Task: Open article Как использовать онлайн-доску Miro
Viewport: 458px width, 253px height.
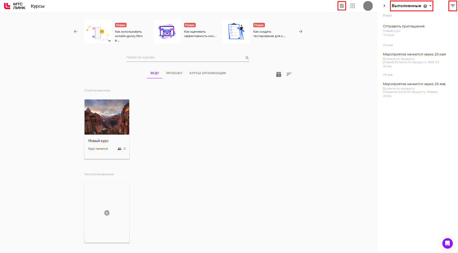Action: [x=129, y=36]
